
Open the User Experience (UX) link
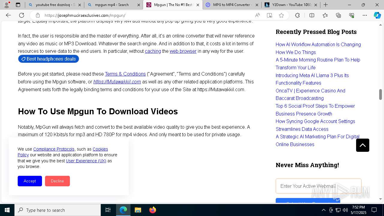[86, 161]
